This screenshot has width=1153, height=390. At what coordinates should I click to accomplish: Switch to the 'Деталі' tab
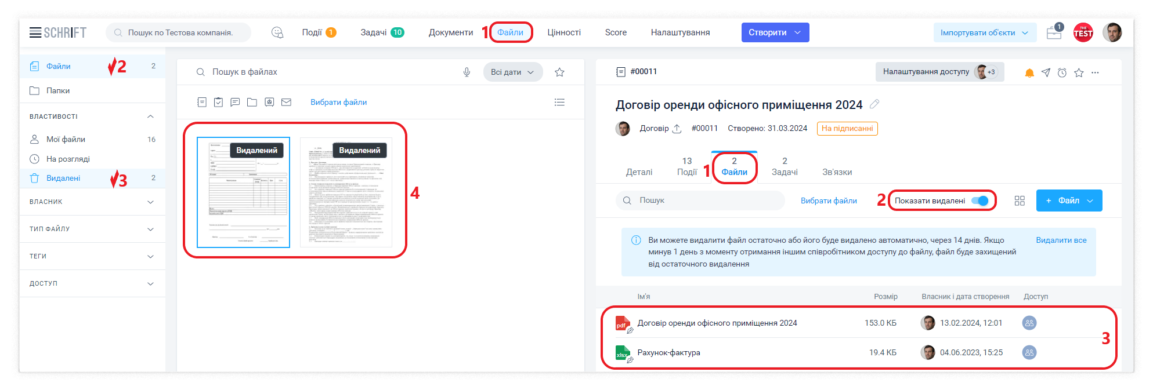click(x=639, y=172)
